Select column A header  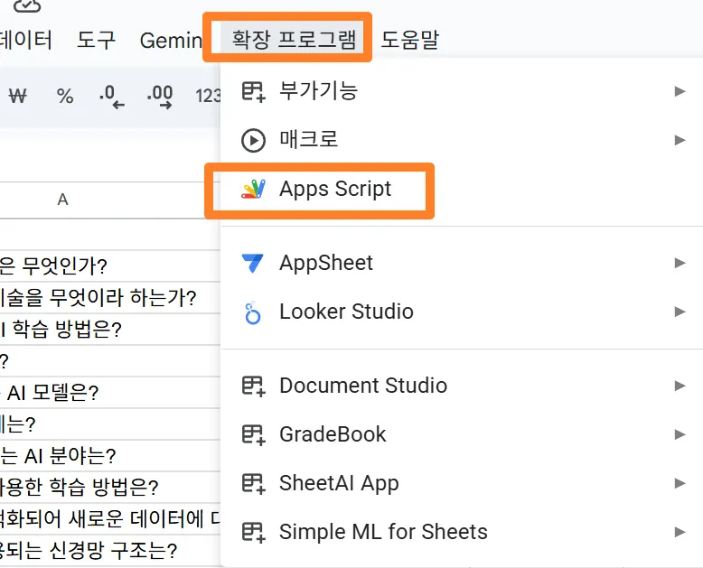(62, 199)
